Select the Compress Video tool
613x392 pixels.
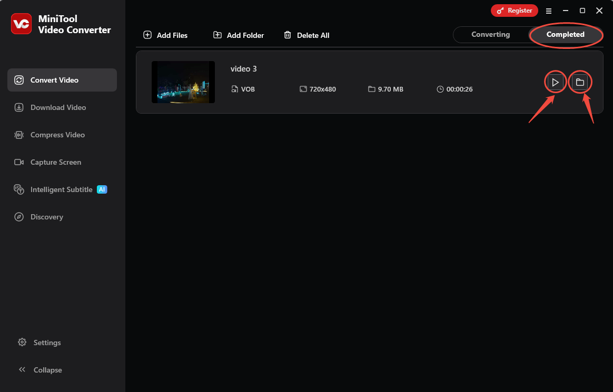point(57,135)
